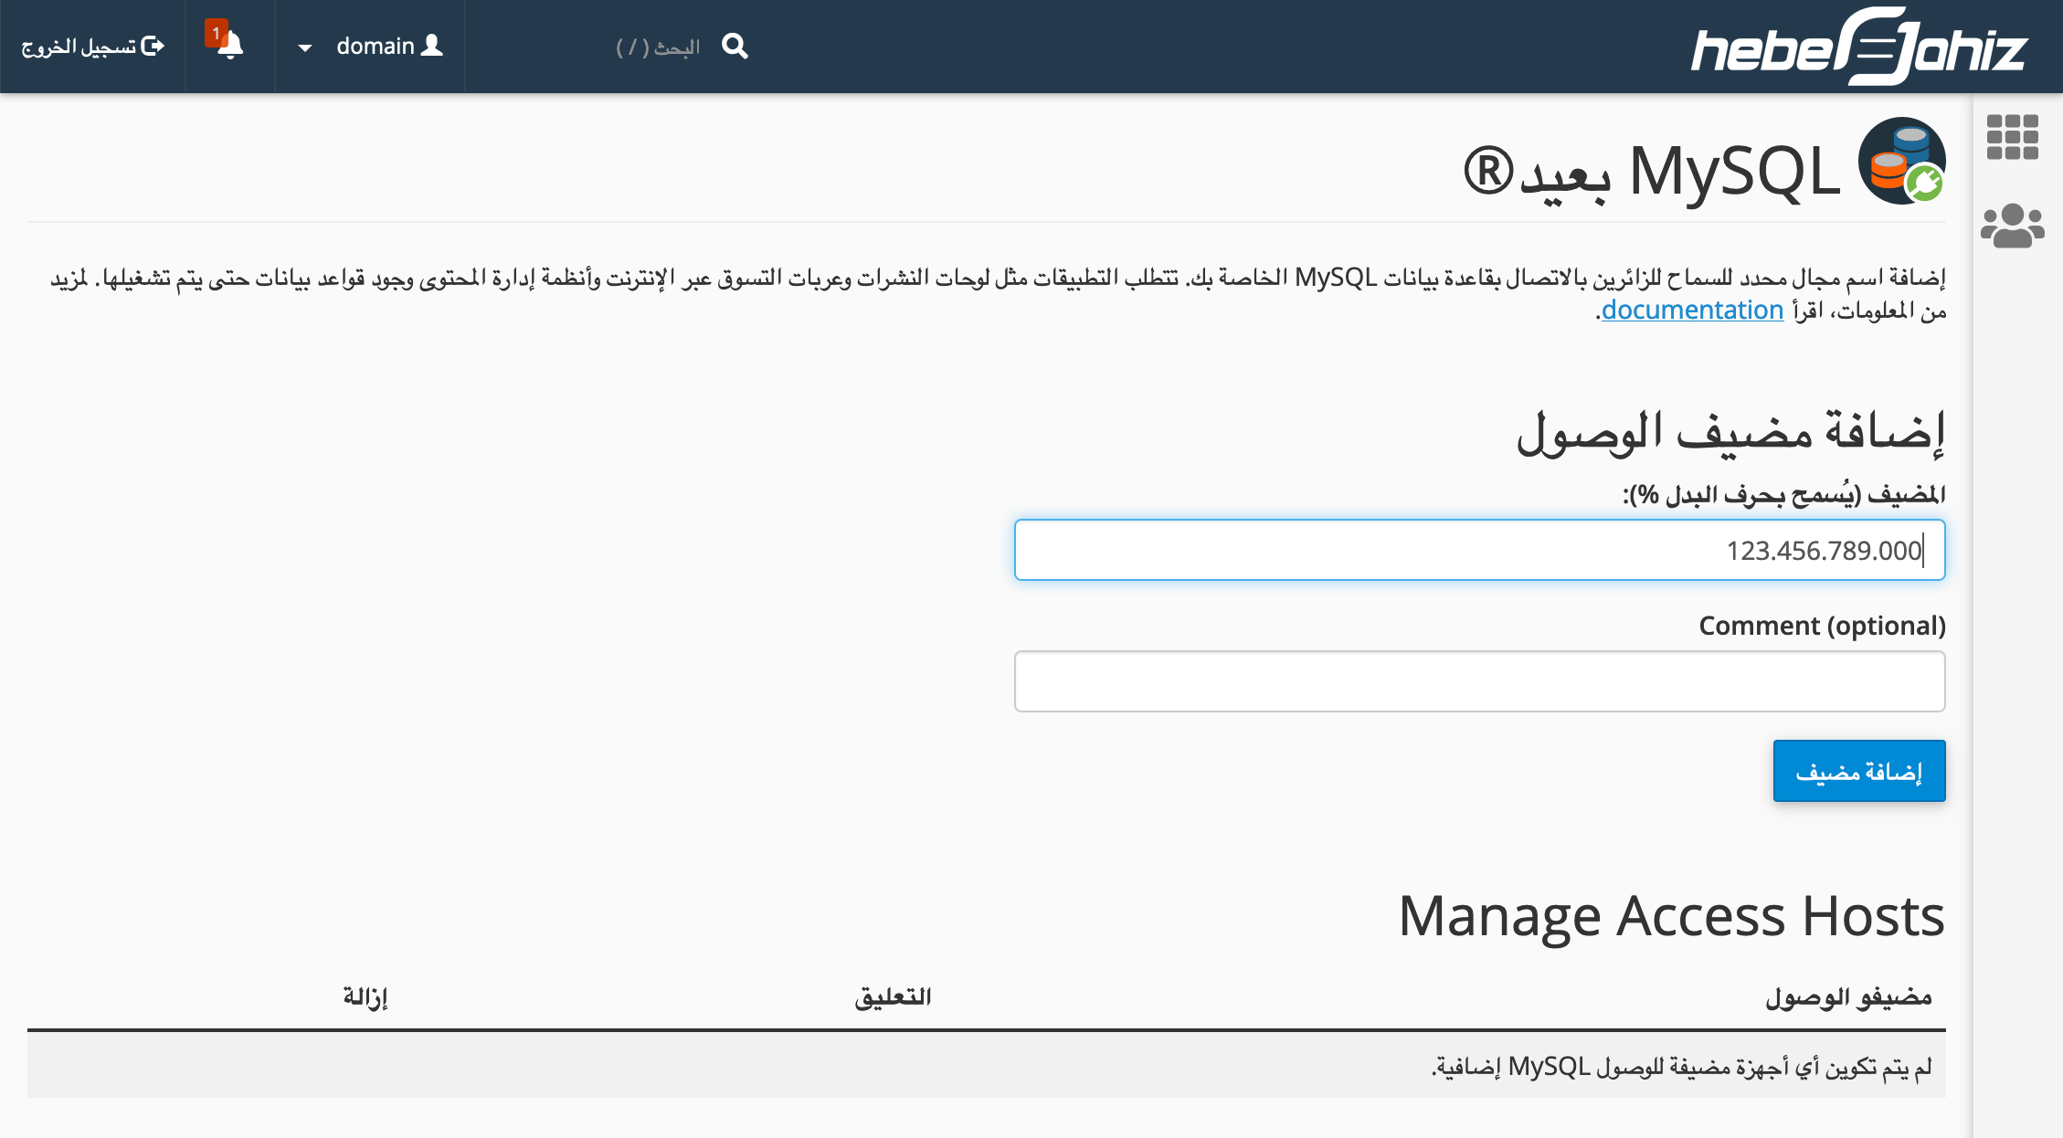
Task: Open the home grid icon in sidebar
Action: [2012, 137]
